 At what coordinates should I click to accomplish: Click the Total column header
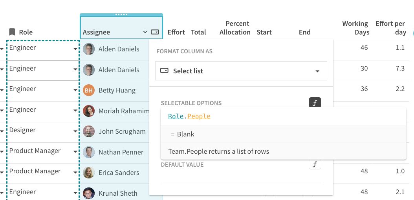(198, 32)
